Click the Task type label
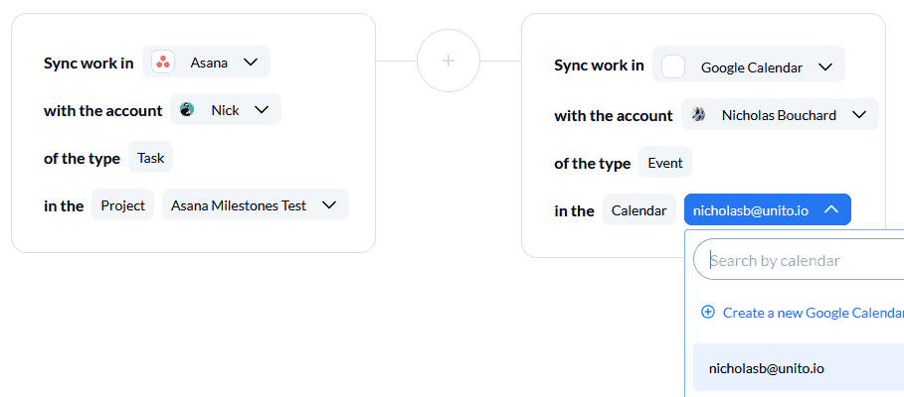Screen dimensions: 904x397 pos(151,157)
